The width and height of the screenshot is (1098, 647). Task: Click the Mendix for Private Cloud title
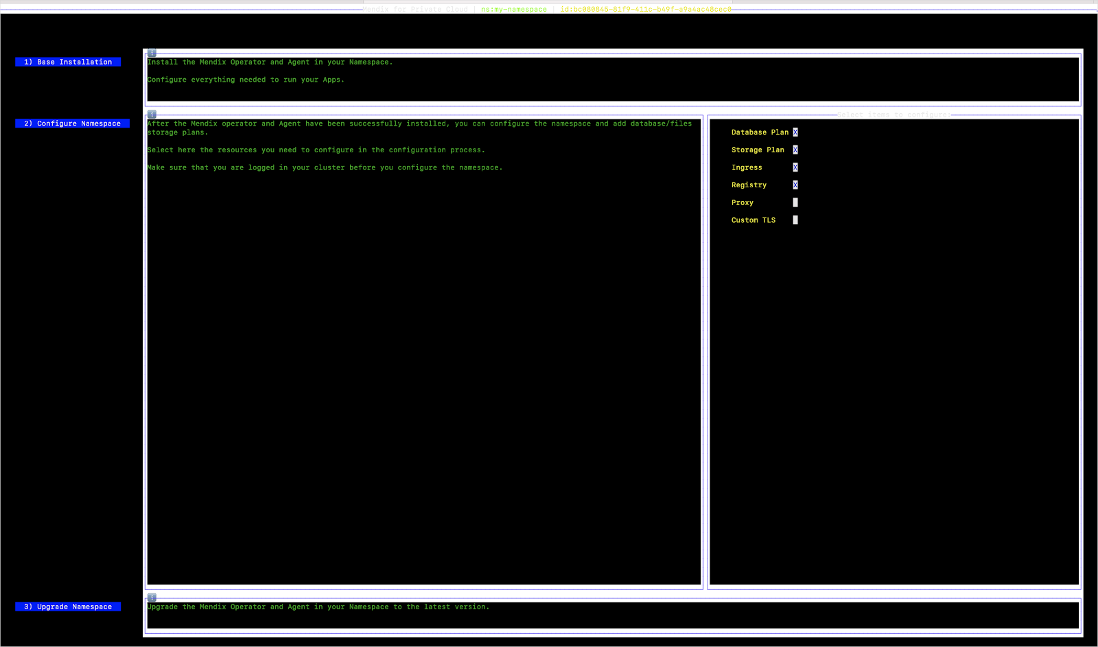[415, 9]
